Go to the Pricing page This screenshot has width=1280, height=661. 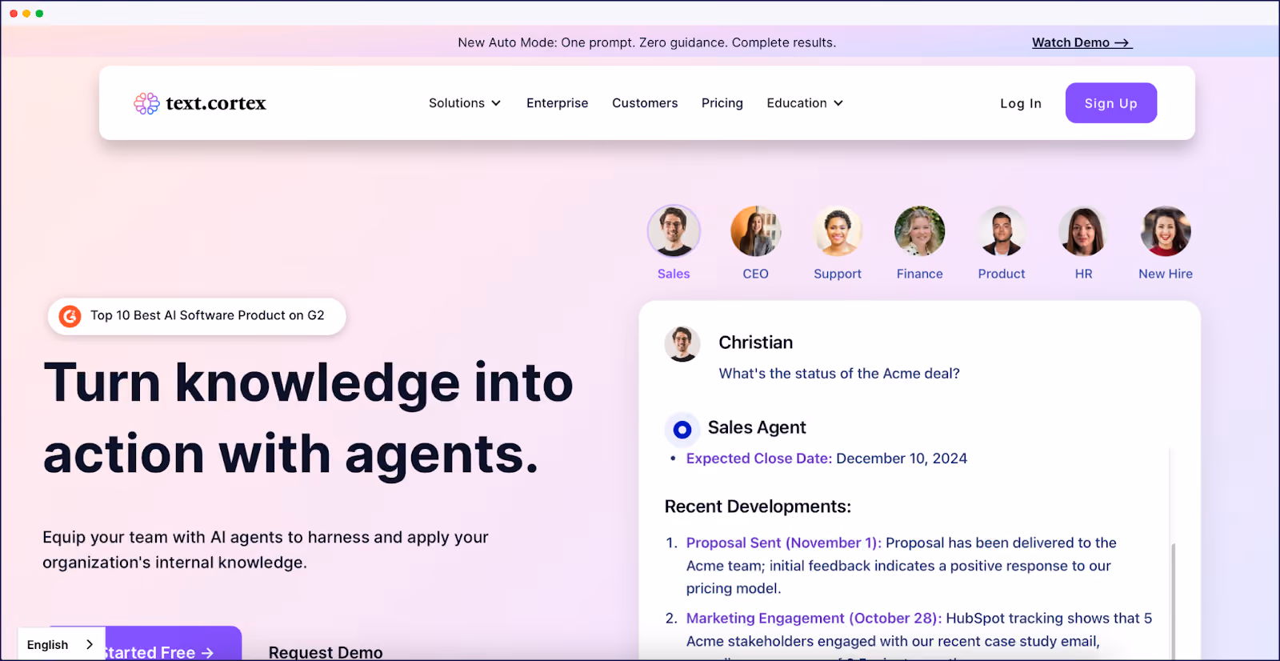point(722,103)
